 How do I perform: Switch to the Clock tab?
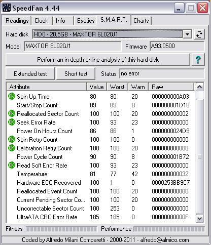click(42, 21)
